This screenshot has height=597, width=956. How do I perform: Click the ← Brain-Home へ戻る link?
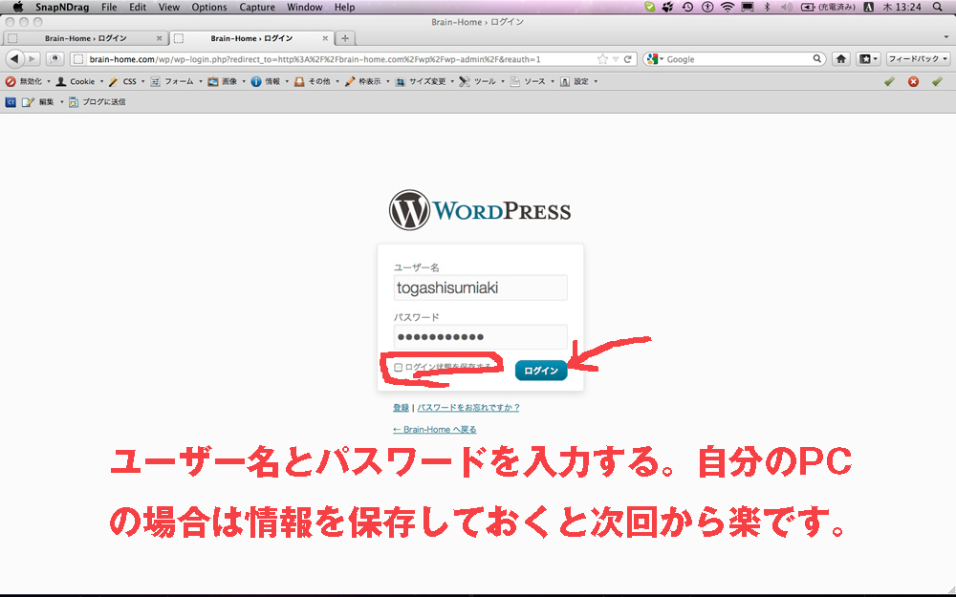click(x=435, y=430)
